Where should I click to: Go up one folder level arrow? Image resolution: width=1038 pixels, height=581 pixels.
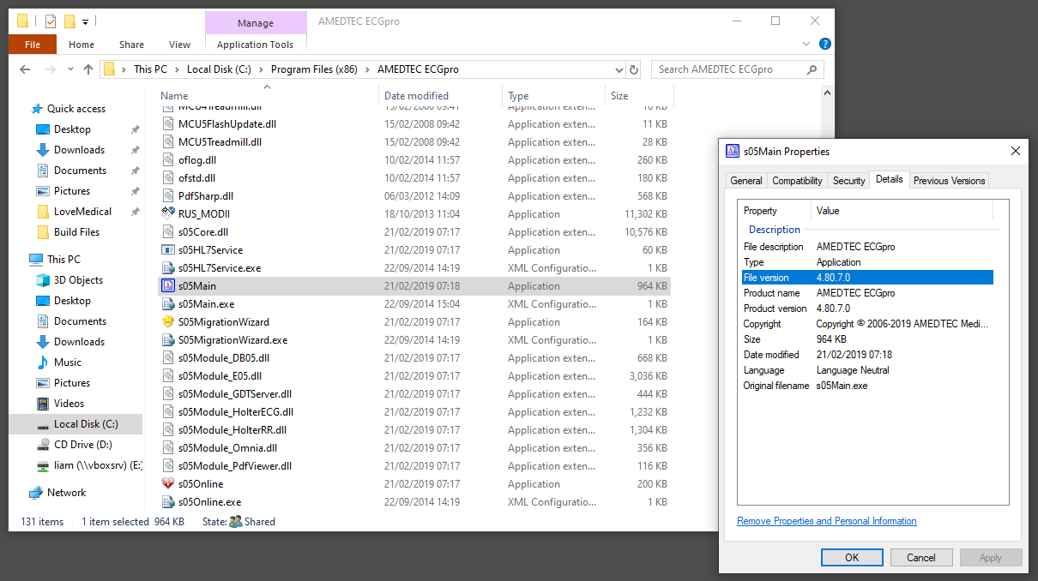(88, 69)
